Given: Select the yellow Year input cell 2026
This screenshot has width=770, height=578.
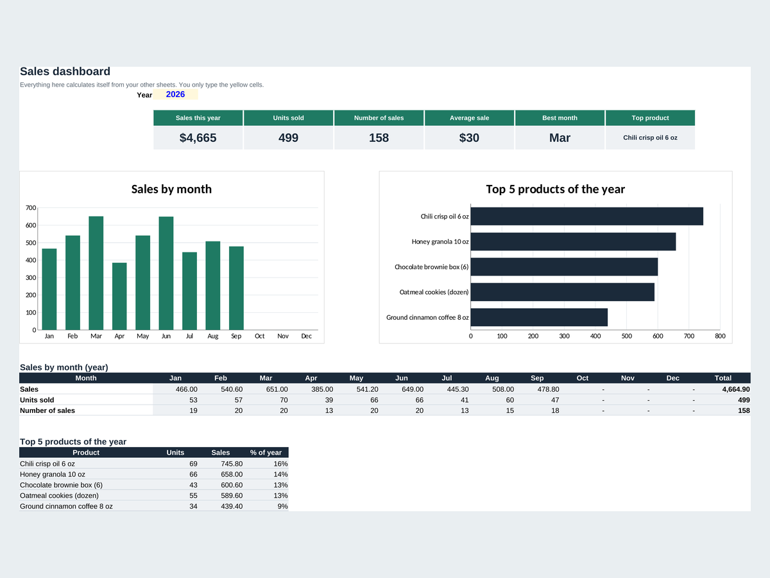Looking at the screenshot, I should 175,94.
